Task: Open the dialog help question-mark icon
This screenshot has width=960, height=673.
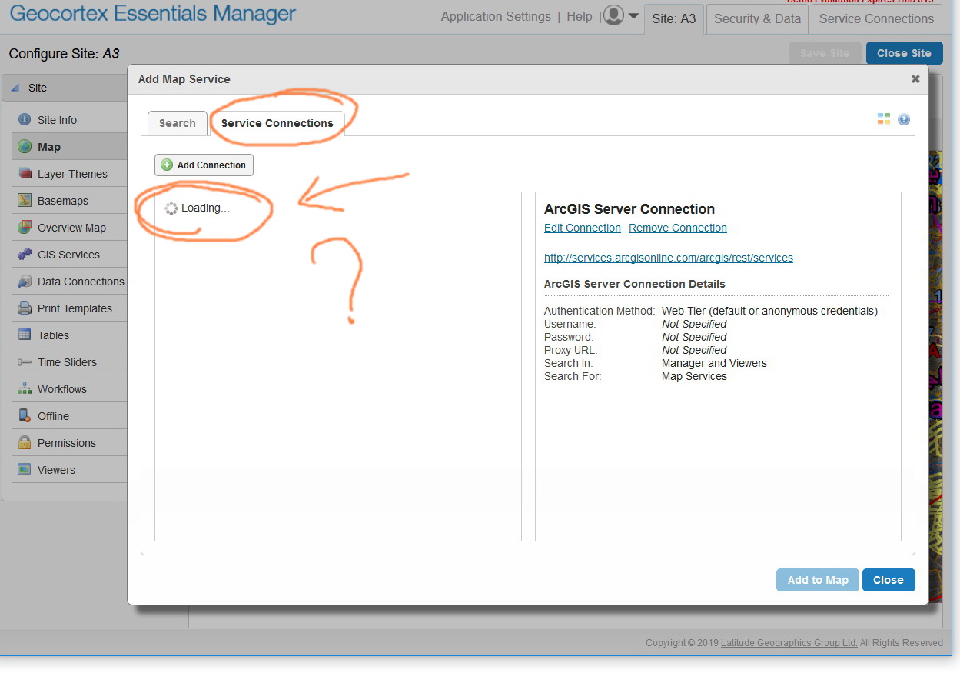Action: coord(904,119)
